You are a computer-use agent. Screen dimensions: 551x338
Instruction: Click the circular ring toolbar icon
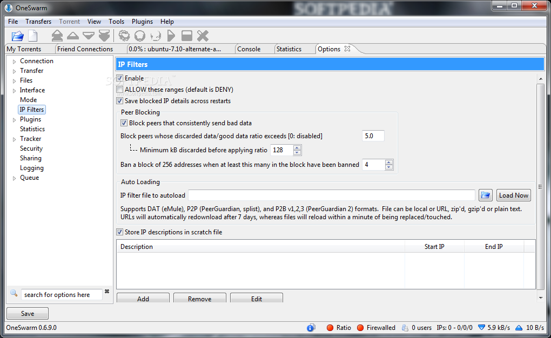140,36
